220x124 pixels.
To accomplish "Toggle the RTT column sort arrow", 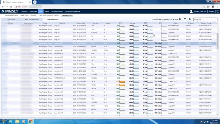I will [x=148, y=23].
